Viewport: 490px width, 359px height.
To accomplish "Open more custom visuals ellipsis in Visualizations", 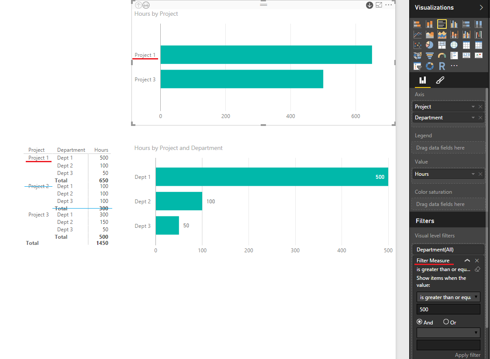I will pyautogui.click(x=454, y=66).
